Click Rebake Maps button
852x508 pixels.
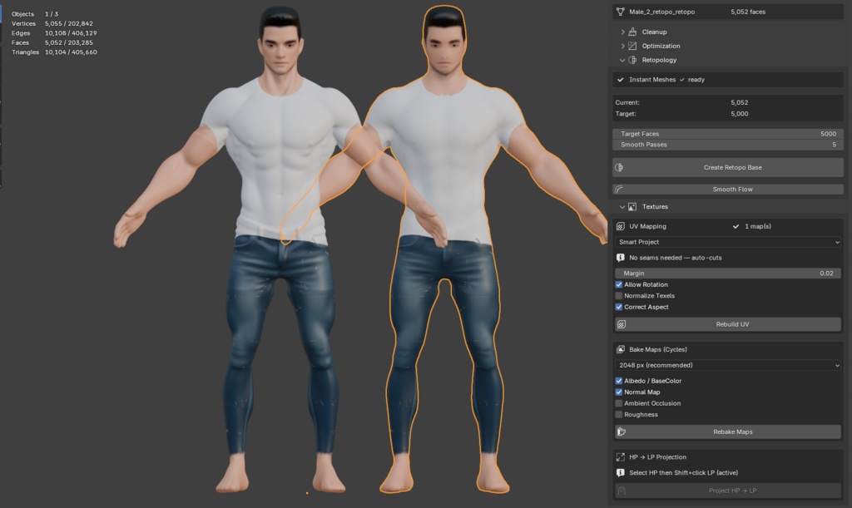(728, 432)
